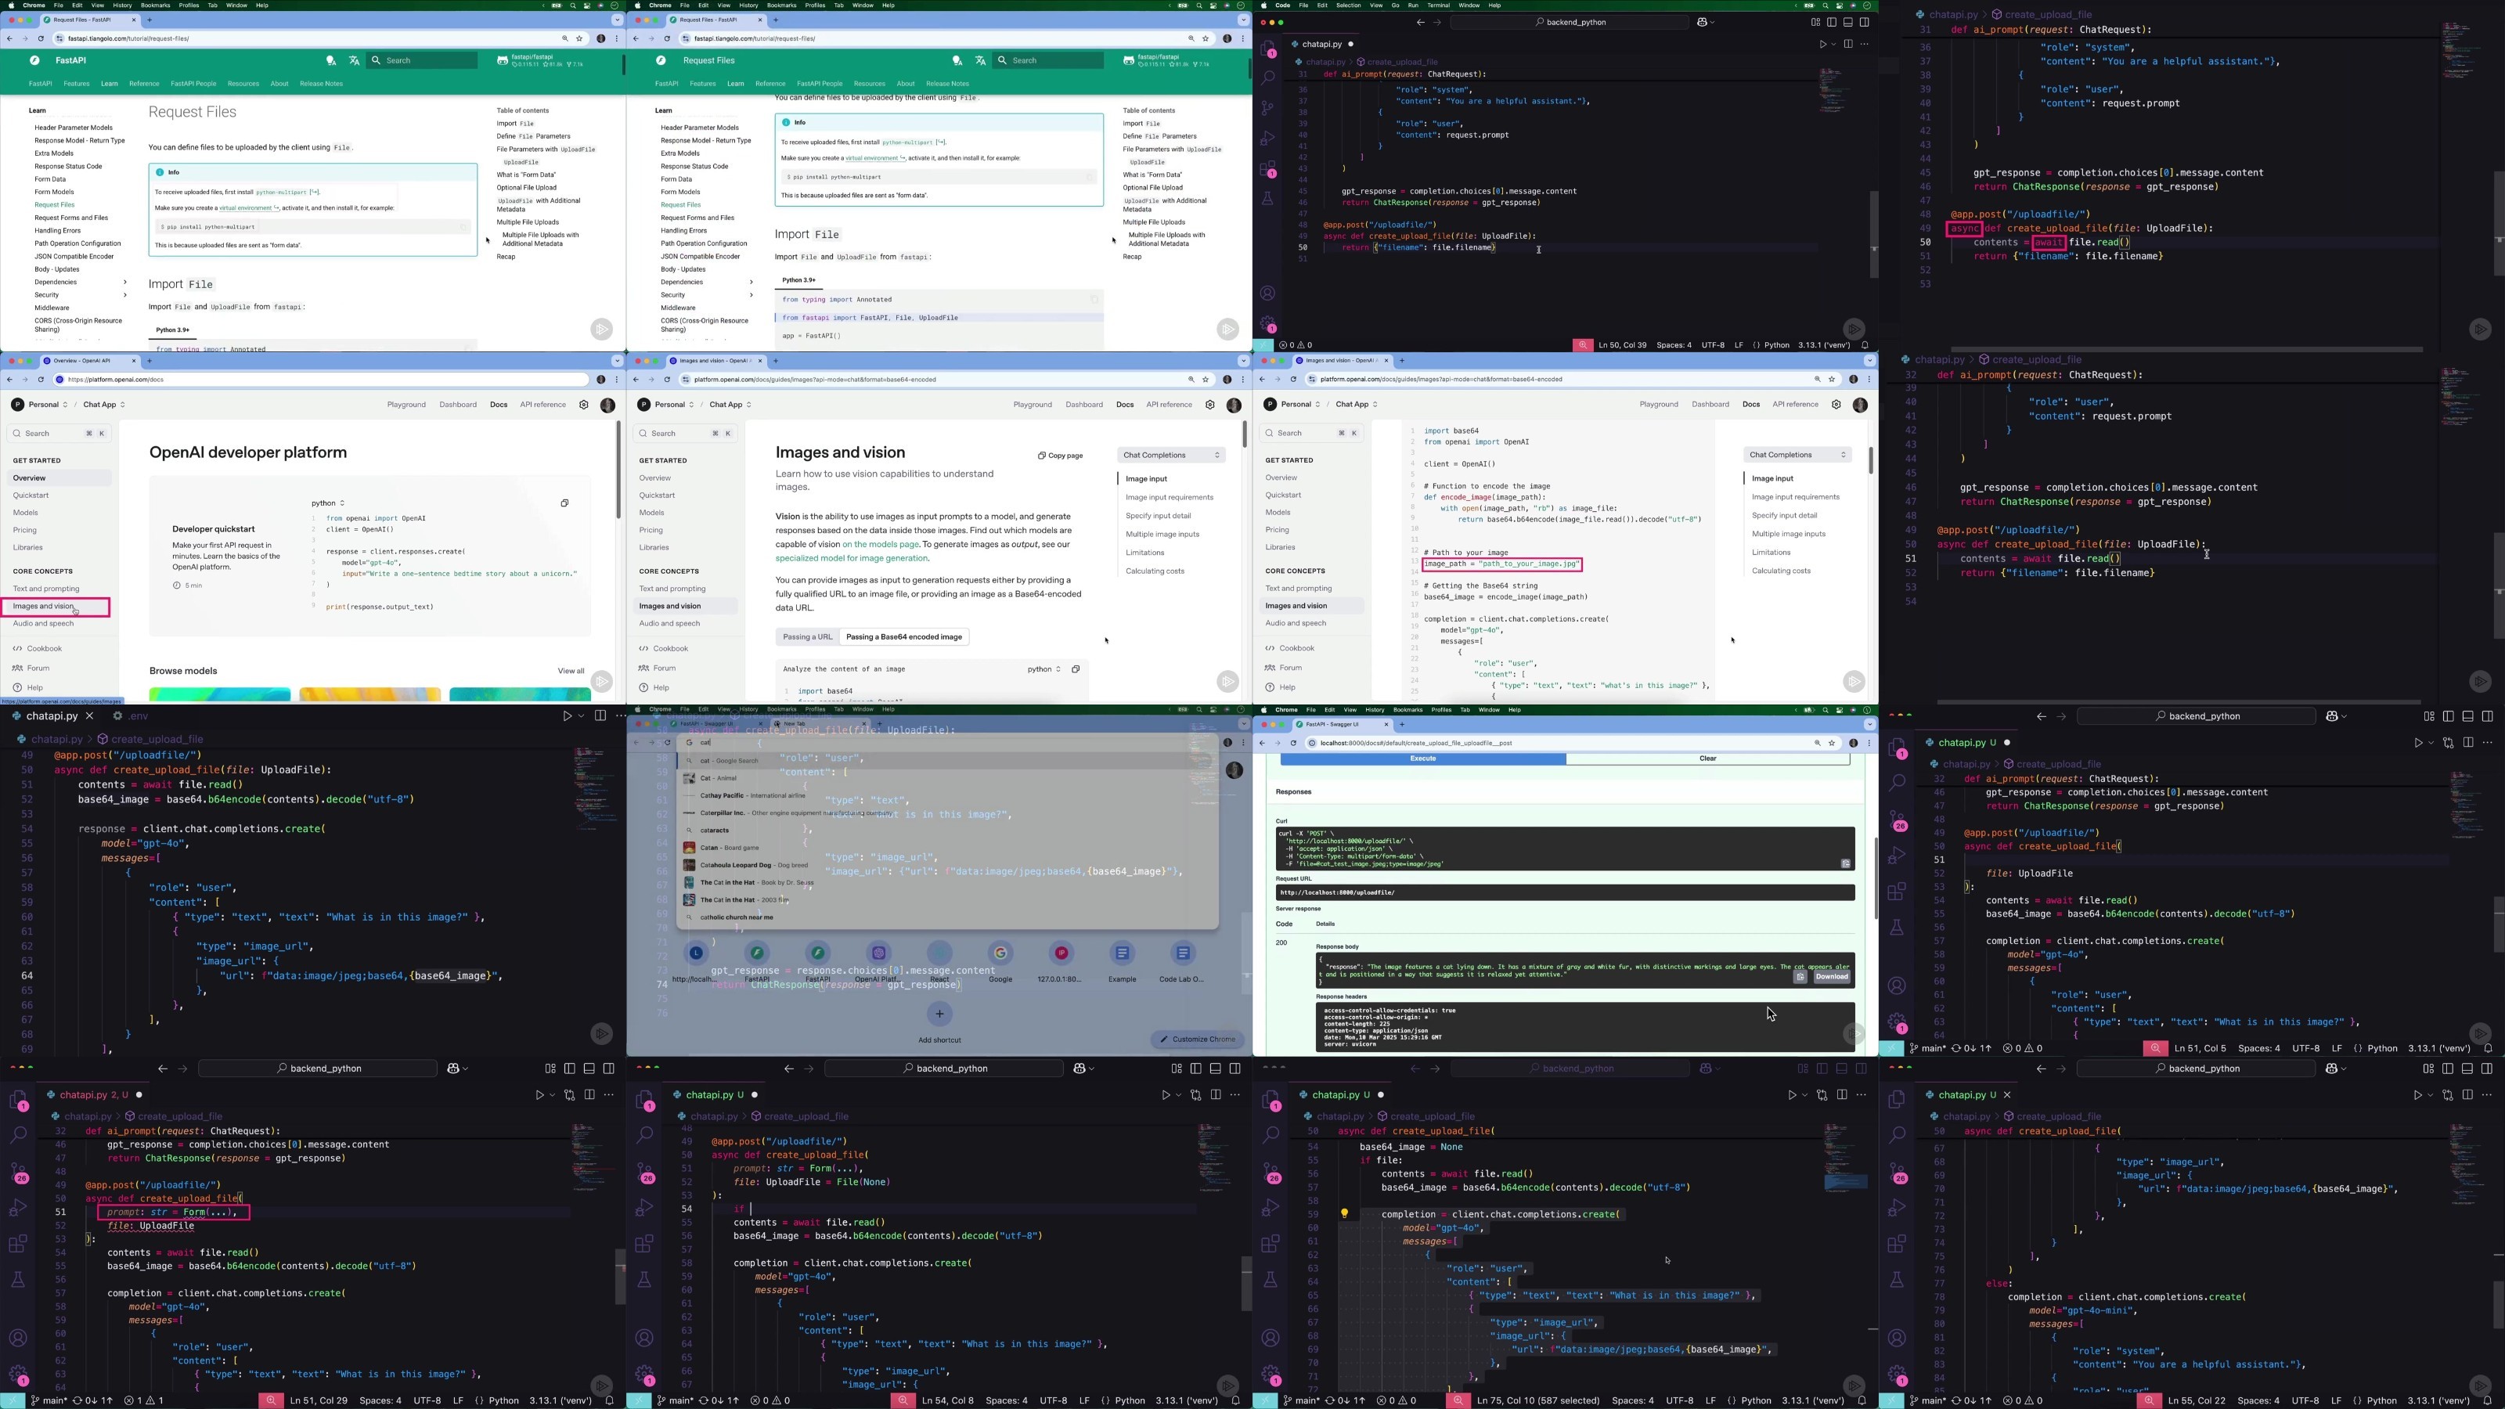
Task: Open Search view in VS Code showing Ln 75, Col 10
Action: [x=1270, y=1135]
